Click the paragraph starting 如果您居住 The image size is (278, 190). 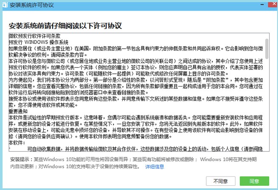(136, 52)
